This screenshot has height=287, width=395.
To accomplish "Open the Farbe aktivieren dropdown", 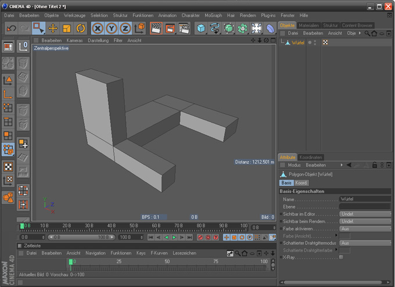I will [x=365, y=228].
